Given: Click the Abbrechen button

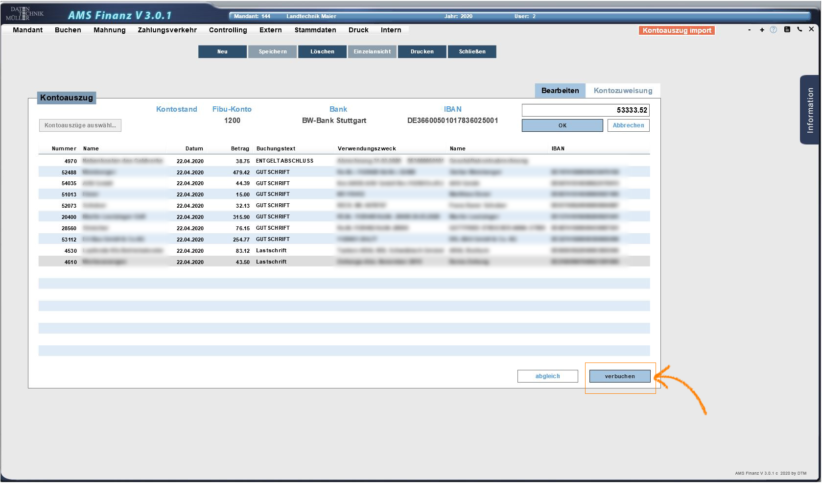Looking at the screenshot, I should click(628, 125).
